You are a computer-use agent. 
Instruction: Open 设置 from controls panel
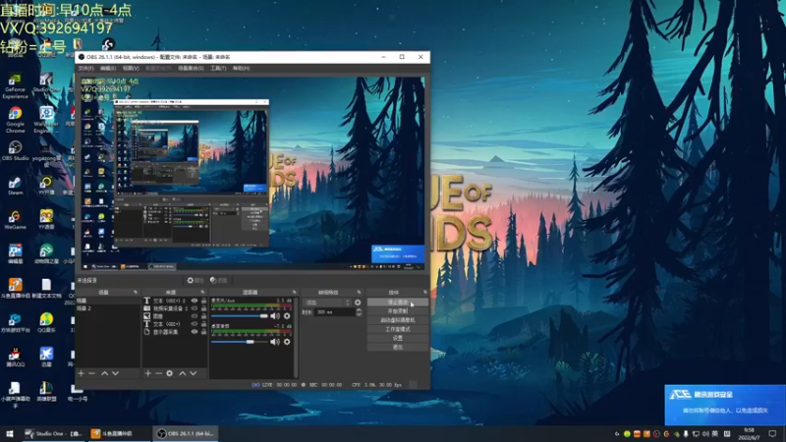point(398,338)
